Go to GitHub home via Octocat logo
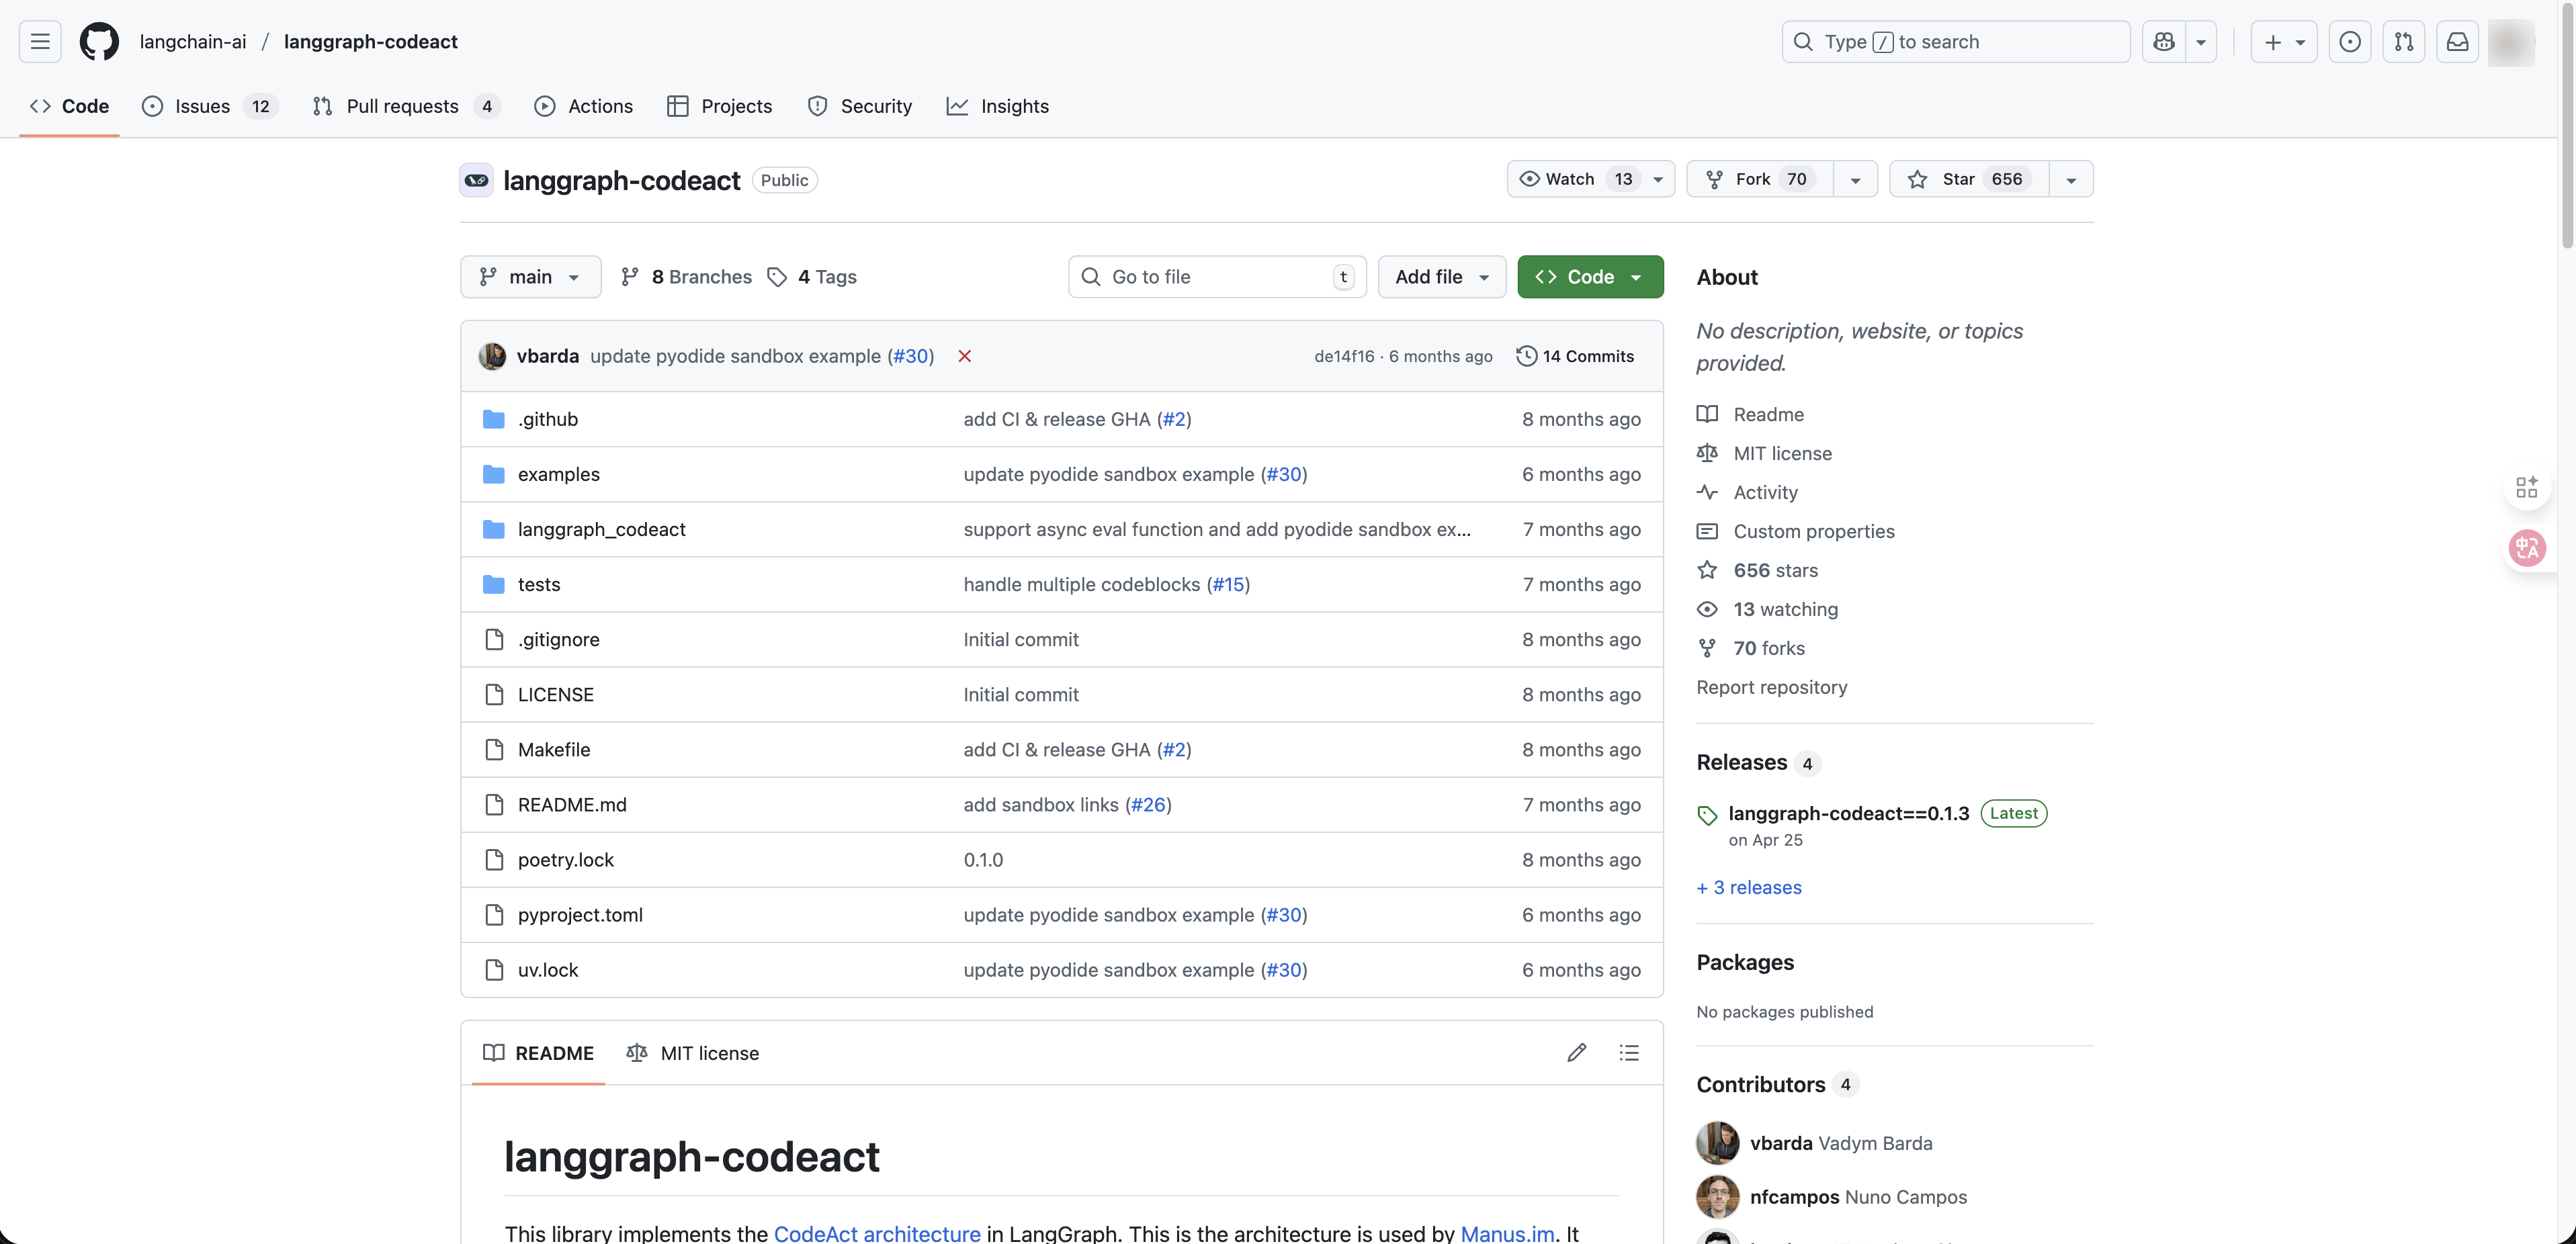This screenshot has height=1244, width=2576. click(99, 41)
